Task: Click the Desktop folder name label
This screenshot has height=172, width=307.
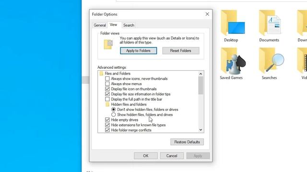Action: [231, 40]
